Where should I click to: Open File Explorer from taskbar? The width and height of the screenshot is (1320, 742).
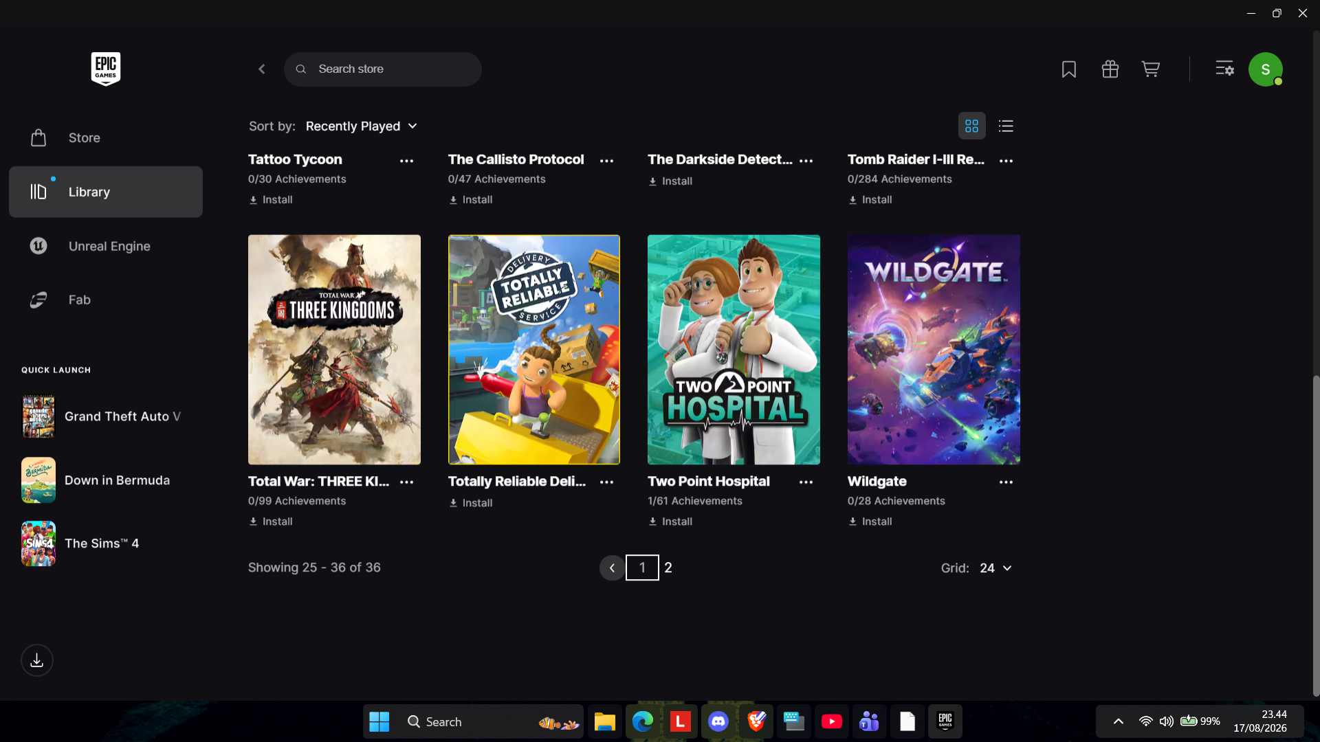(605, 721)
